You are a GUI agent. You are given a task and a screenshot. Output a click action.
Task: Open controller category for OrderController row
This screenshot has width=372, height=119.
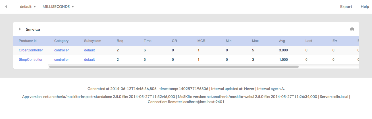coord(61,50)
